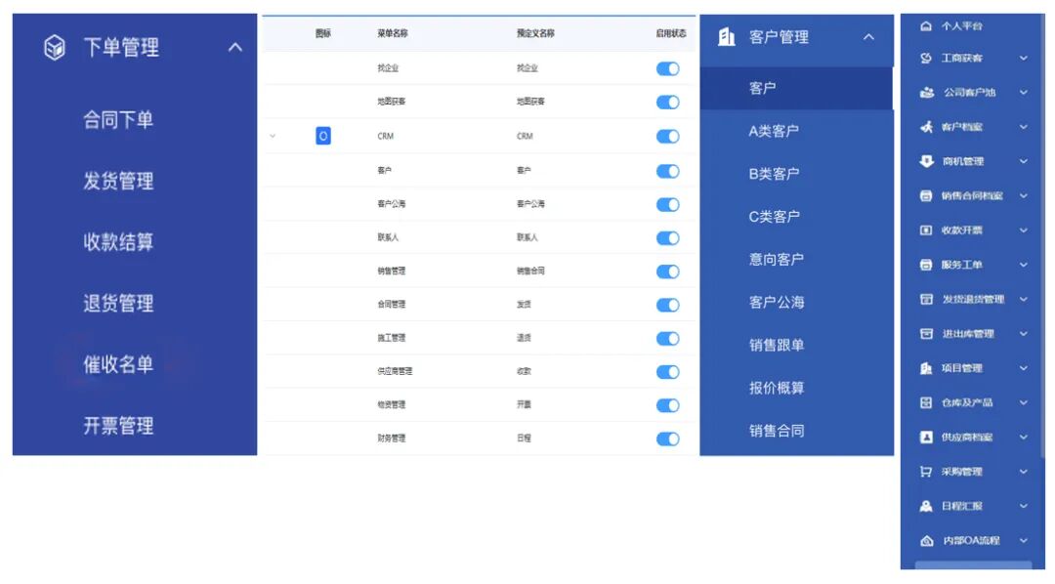The image size is (1055, 584).
Task: Select A类客户 submenu item
Action: 774,131
